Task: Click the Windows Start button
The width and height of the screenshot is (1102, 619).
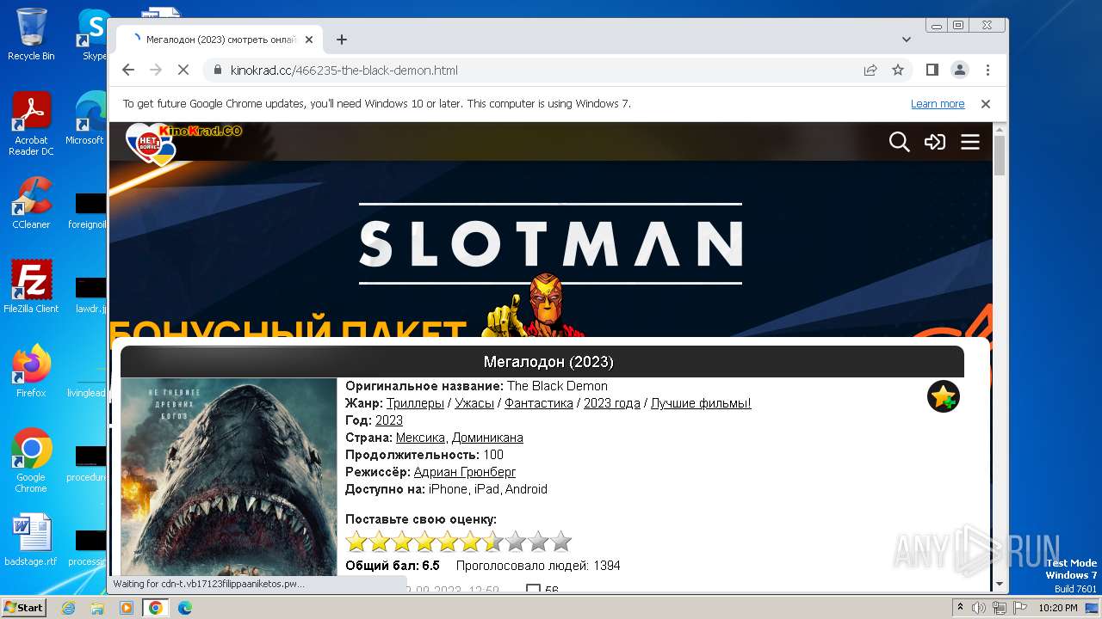Action: coord(23,607)
